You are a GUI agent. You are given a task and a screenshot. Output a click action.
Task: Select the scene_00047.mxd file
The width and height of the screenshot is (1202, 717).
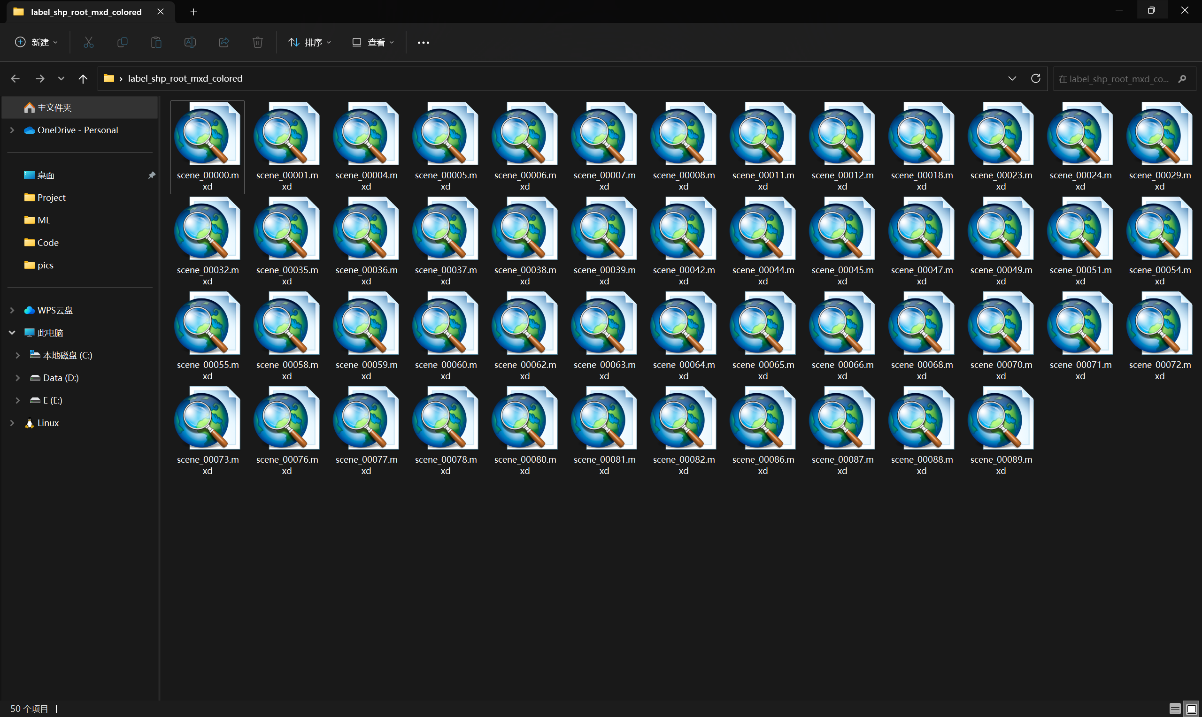(922, 242)
